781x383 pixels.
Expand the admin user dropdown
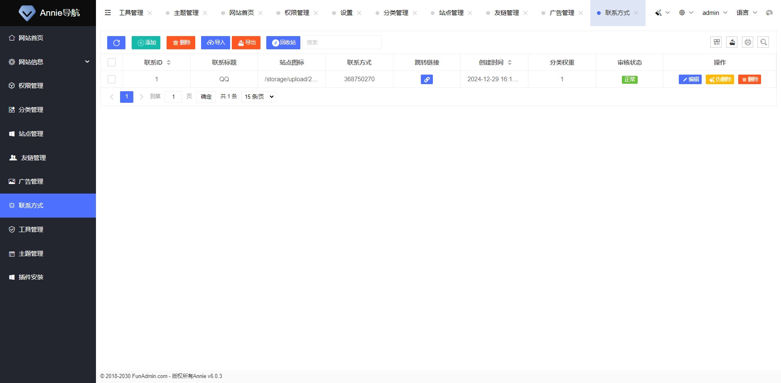(x=714, y=12)
